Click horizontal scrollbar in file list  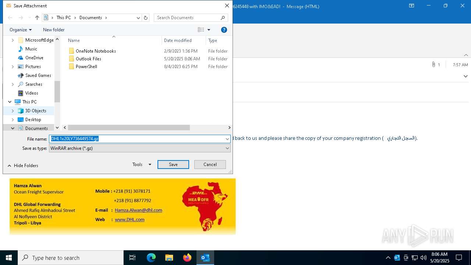(x=129, y=127)
